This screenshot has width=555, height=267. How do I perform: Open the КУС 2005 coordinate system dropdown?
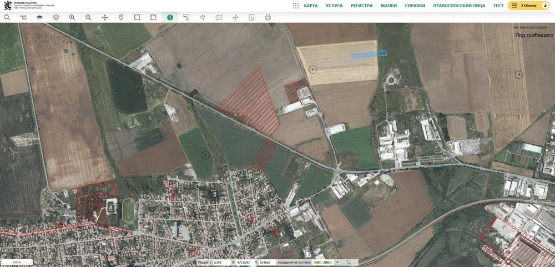(x=337, y=262)
